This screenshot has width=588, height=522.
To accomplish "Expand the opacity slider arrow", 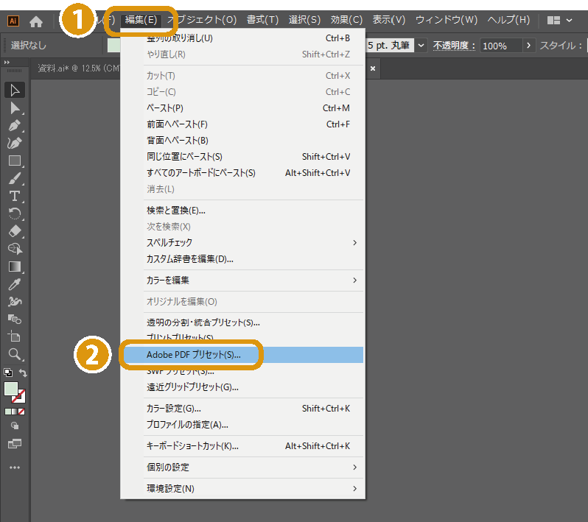I will (529, 46).
